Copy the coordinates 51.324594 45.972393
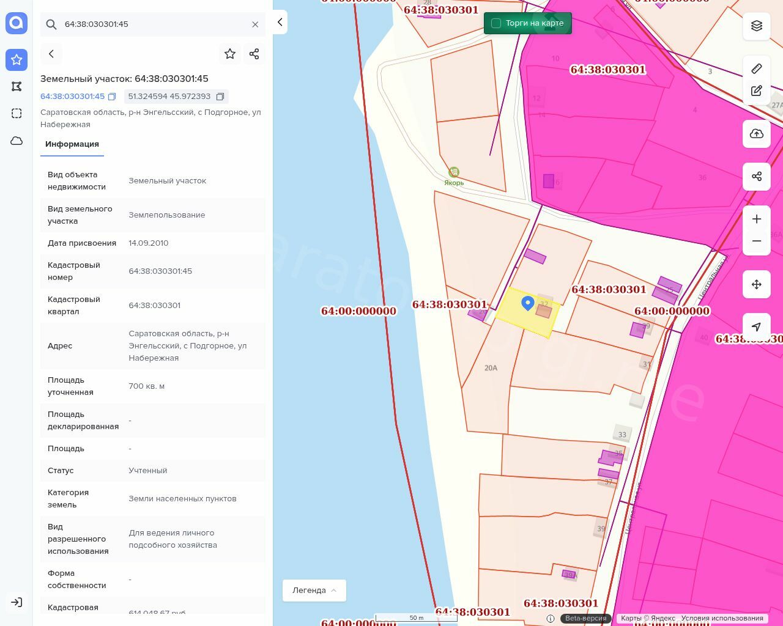 click(x=220, y=97)
